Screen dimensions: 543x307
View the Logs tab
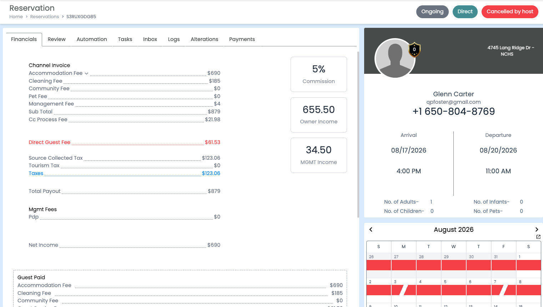pos(174,39)
